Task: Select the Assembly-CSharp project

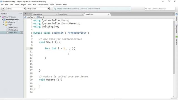Action: 12,19
